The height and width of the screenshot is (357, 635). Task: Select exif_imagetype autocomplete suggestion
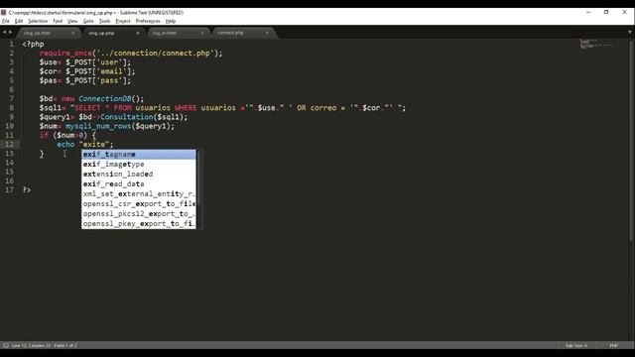[x=139, y=164]
